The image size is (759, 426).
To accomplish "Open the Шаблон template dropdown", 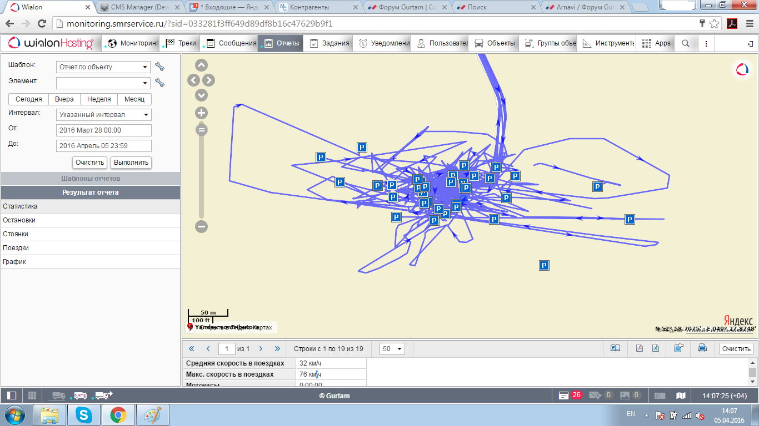I will pyautogui.click(x=103, y=67).
